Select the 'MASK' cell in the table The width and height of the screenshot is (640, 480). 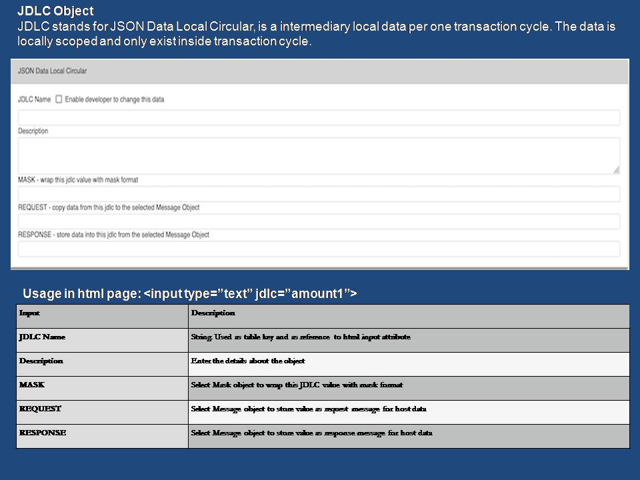pyautogui.click(x=32, y=385)
